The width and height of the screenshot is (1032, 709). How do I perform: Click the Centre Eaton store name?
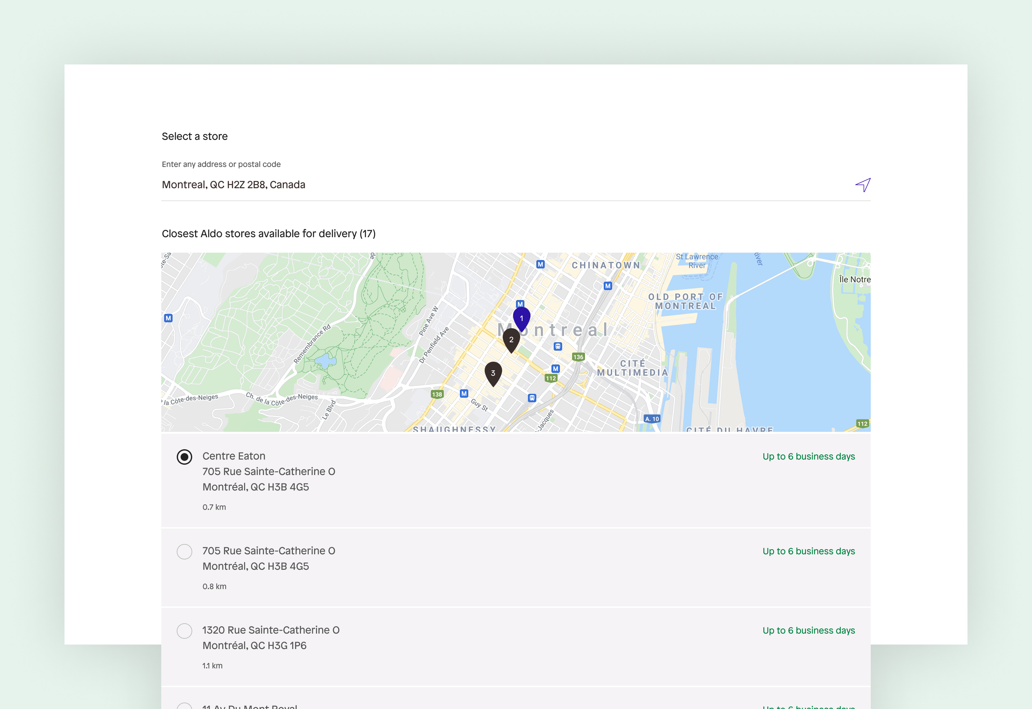coord(234,456)
